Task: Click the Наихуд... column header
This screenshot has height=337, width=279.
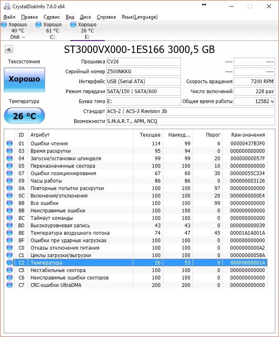Action: [178, 135]
